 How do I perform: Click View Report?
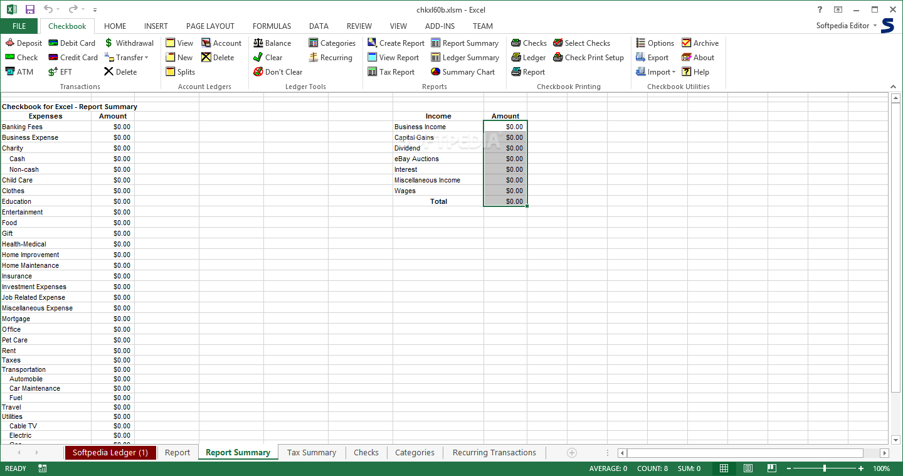393,58
